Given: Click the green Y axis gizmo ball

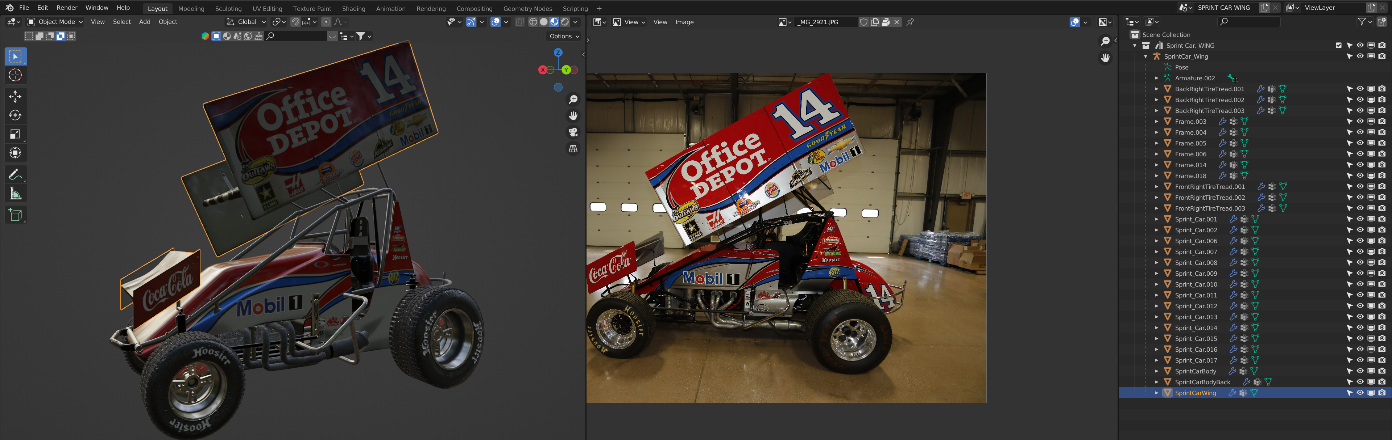Looking at the screenshot, I should point(566,70).
